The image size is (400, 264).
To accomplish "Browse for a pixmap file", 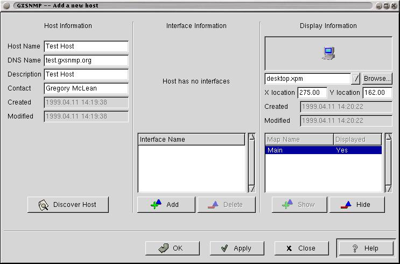I will pos(377,79).
